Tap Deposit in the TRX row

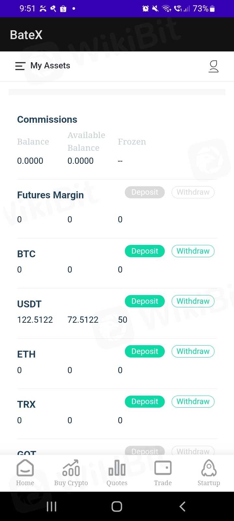(145, 401)
